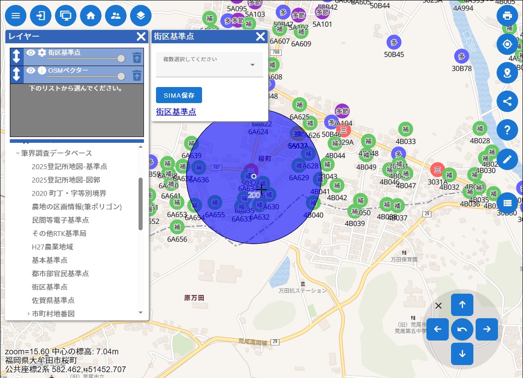Activate the pencil edit tool
The image size is (523, 378).
(x=507, y=159)
